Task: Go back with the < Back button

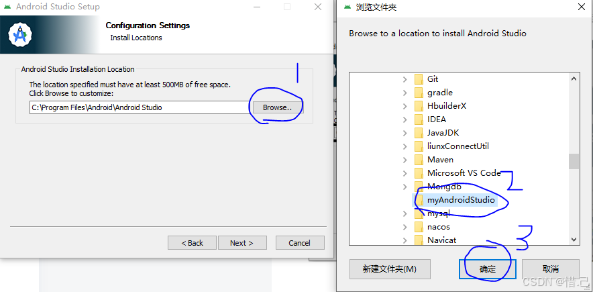Action: pyautogui.click(x=192, y=243)
